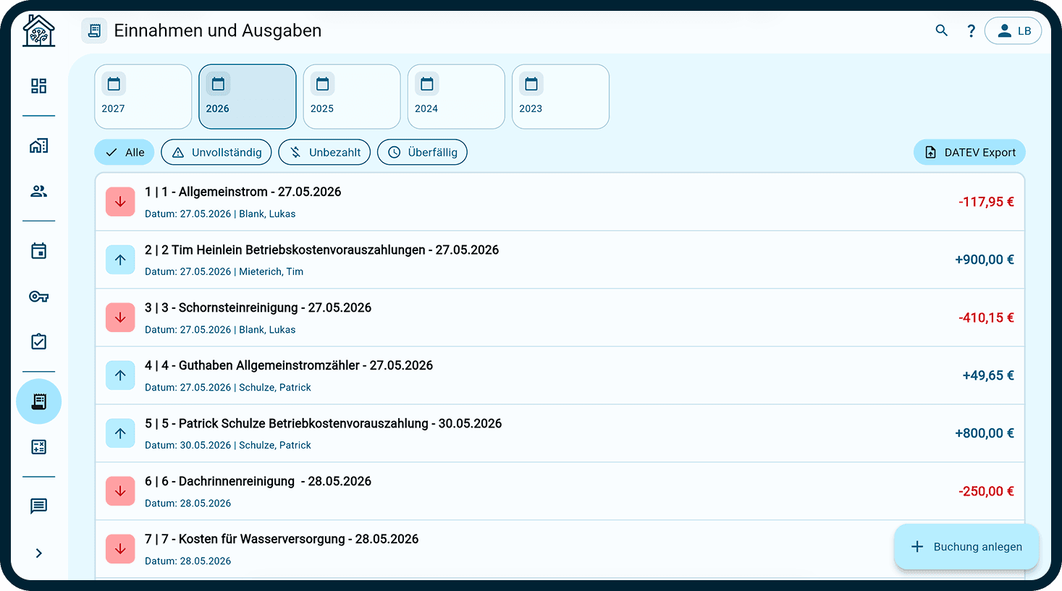Click the search magnifier icon
This screenshot has width=1062, height=591.
(941, 30)
